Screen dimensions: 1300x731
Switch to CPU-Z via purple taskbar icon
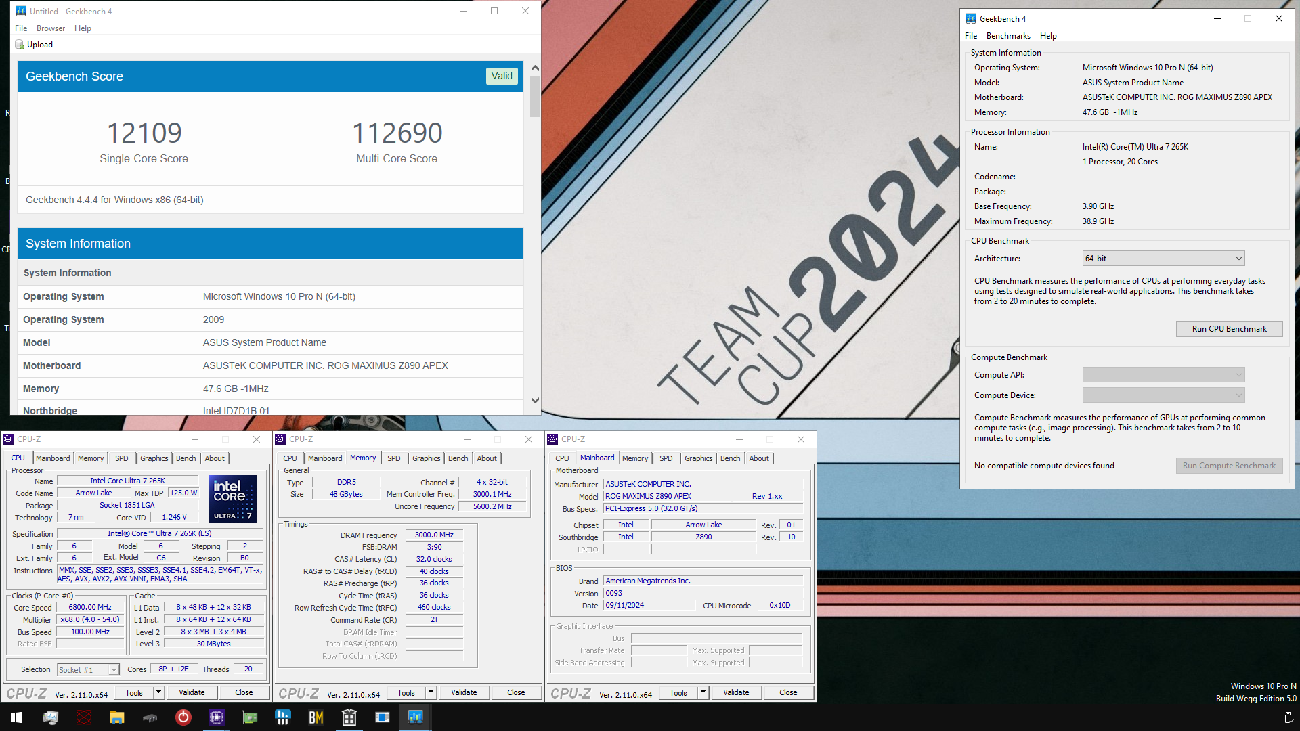(x=216, y=717)
